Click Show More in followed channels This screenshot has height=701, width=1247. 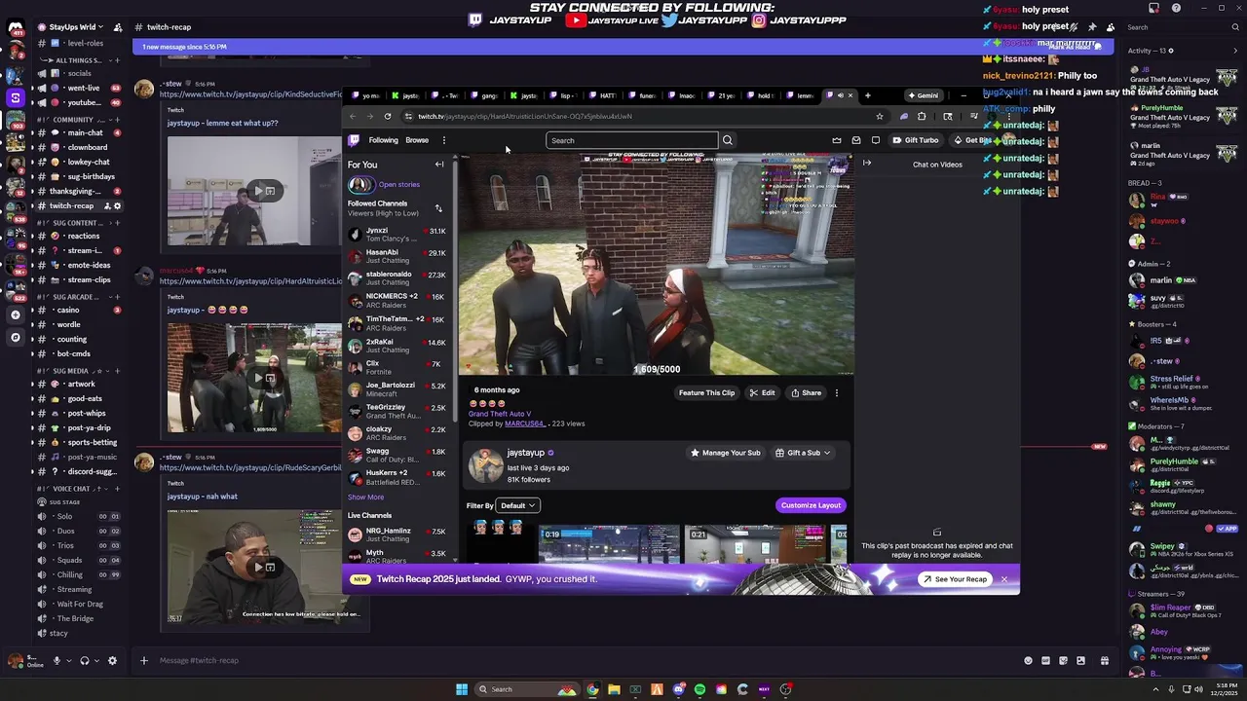tap(365, 498)
